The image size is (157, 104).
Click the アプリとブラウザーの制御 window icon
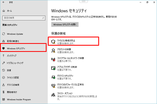point(53,68)
